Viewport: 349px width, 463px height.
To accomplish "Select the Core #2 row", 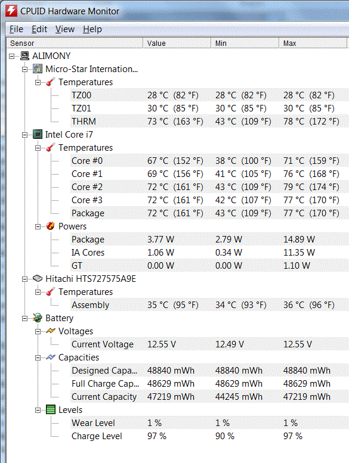I will [209, 187].
